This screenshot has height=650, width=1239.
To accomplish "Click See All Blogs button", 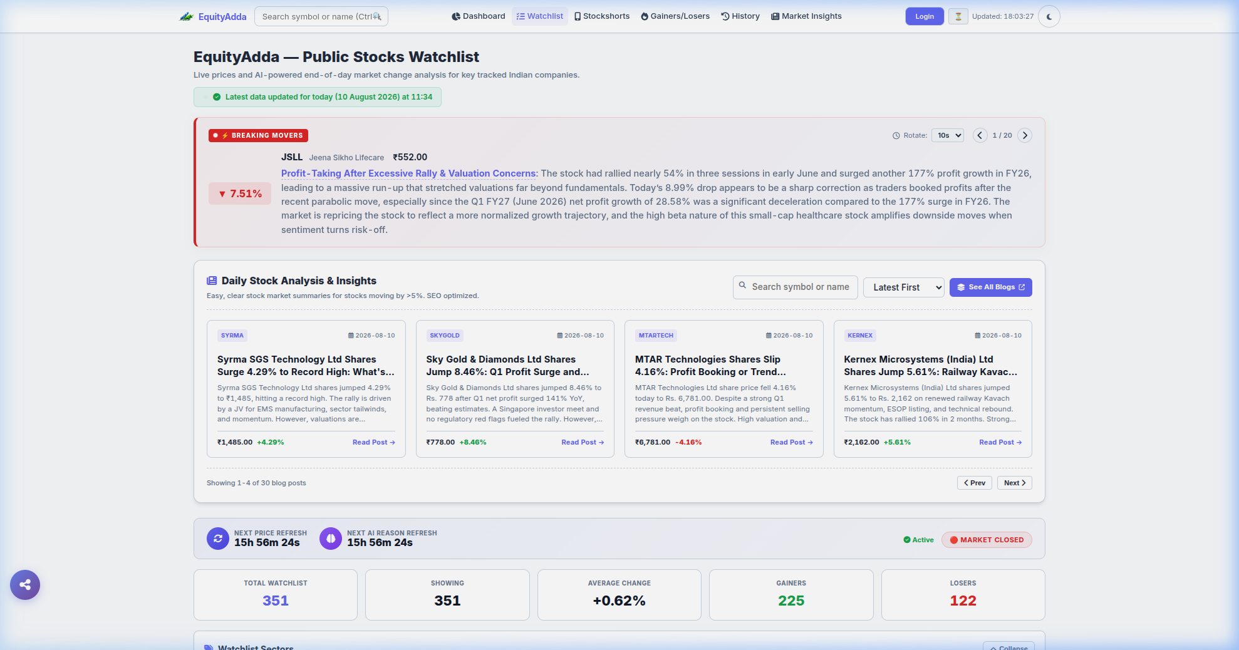I will (x=991, y=287).
